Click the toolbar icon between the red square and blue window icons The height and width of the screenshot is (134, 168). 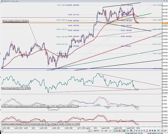pyautogui.click(x=122, y=131)
